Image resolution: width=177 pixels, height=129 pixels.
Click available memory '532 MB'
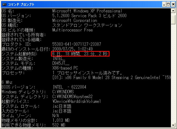click(59, 125)
